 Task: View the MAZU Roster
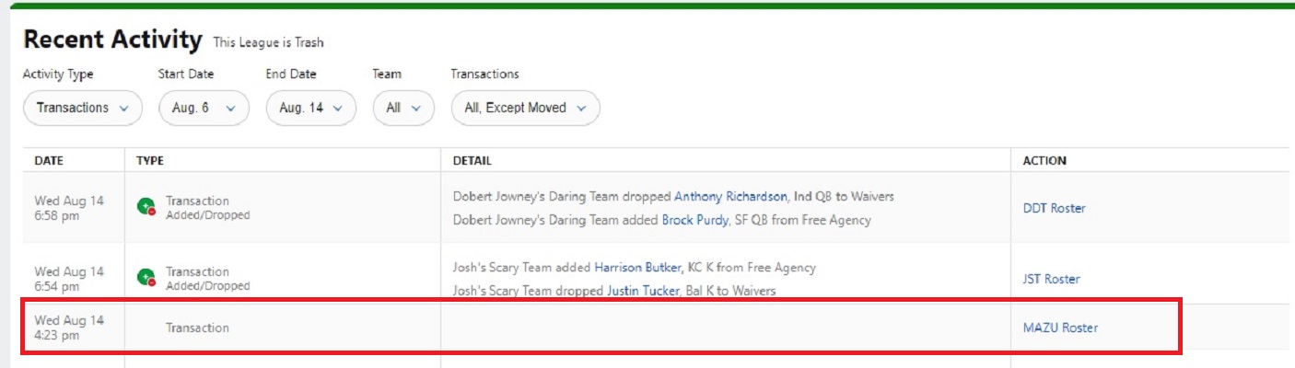pos(1060,328)
